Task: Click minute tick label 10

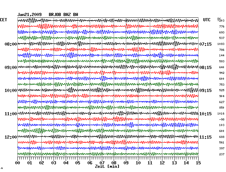Action: coord(138,163)
